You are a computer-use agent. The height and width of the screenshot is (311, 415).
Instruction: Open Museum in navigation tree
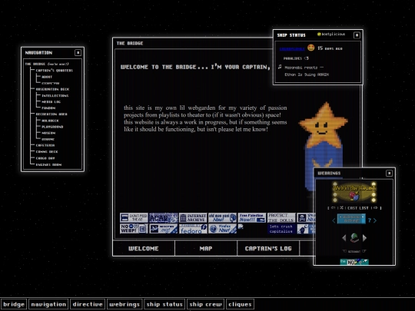48,133
